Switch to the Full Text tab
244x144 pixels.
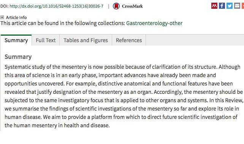(x=46, y=40)
